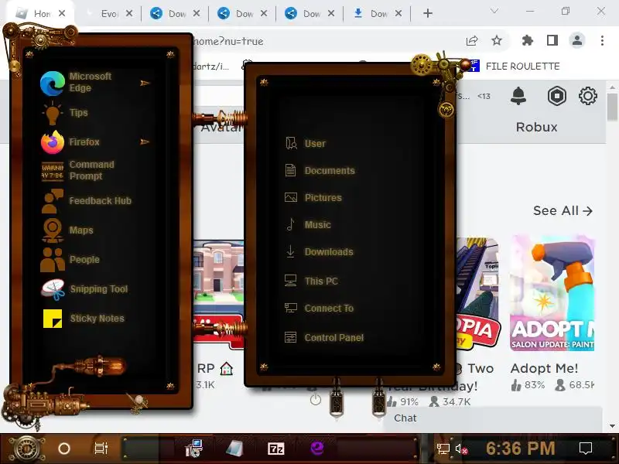This screenshot has width=619, height=464.
Task: Open Pictures folder entry
Action: tap(313, 197)
